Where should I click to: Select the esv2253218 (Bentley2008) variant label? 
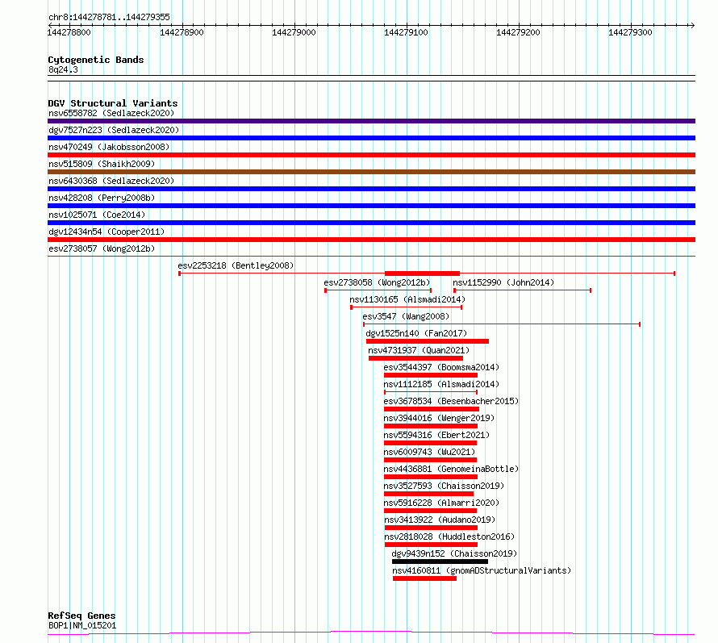(x=236, y=265)
